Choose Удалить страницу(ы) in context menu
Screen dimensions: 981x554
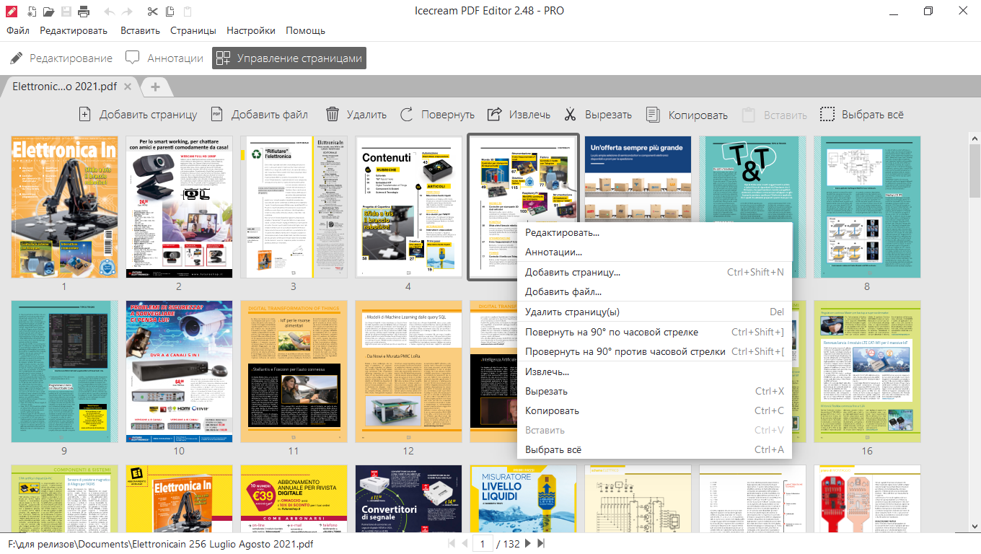(x=654, y=312)
